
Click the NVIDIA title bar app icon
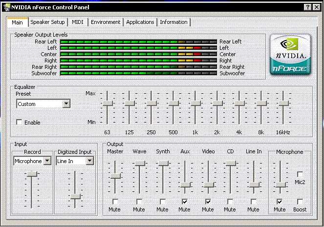coord(8,7)
